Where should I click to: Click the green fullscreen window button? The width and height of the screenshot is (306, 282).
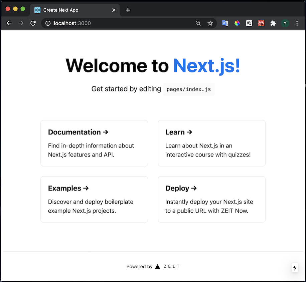pyautogui.click(x=23, y=9)
